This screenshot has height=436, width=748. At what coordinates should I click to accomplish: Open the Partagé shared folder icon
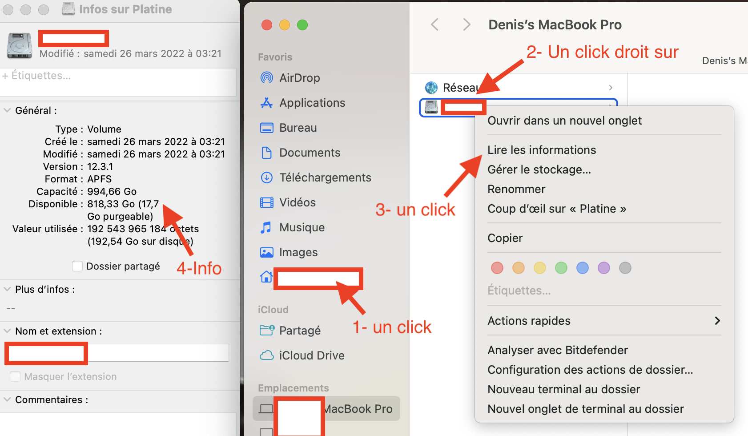tap(267, 330)
